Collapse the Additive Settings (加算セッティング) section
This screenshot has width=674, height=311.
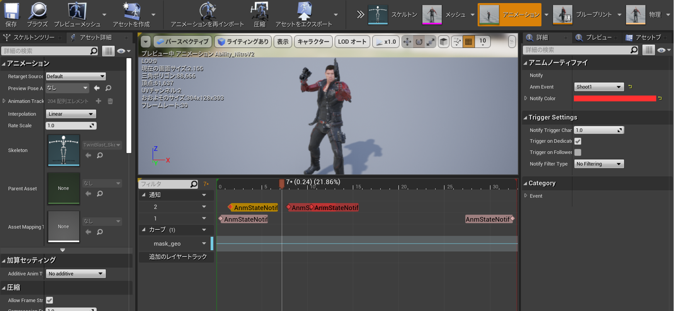(3, 261)
